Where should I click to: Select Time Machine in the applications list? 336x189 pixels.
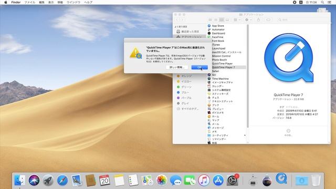tap(220, 79)
